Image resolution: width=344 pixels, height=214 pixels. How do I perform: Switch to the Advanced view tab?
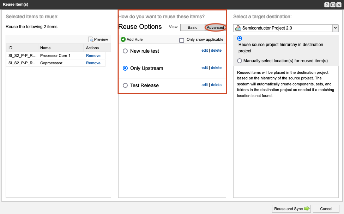click(x=215, y=27)
